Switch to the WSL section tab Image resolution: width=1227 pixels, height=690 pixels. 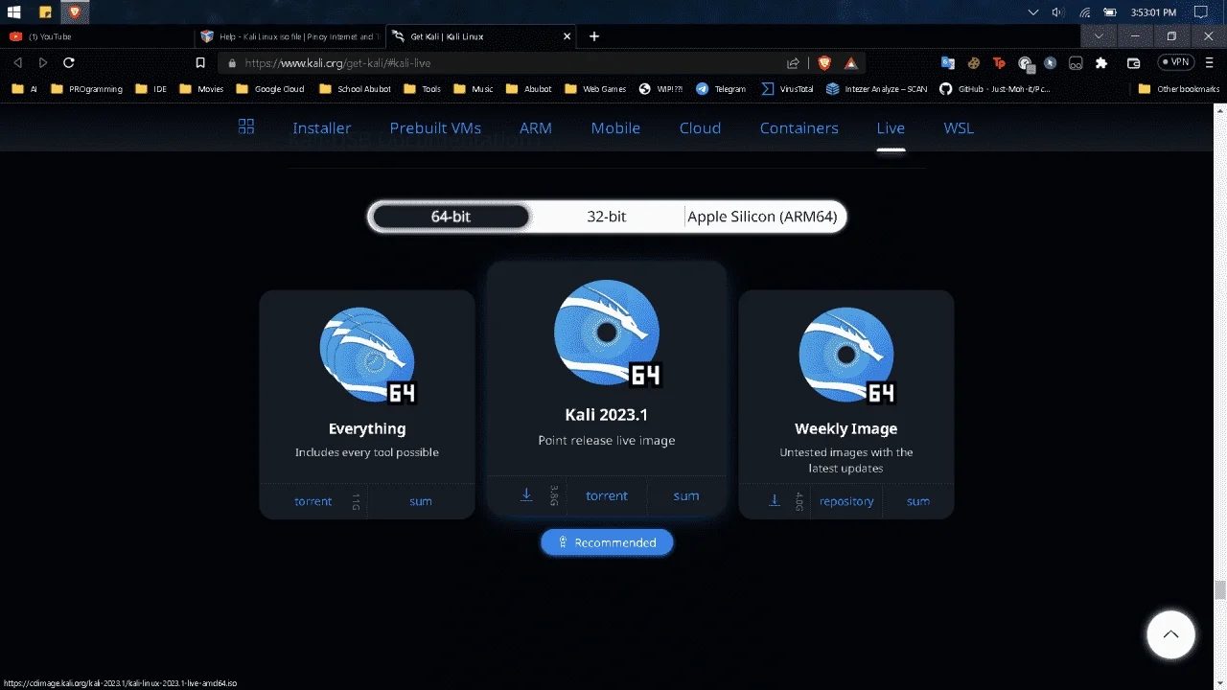959,127
